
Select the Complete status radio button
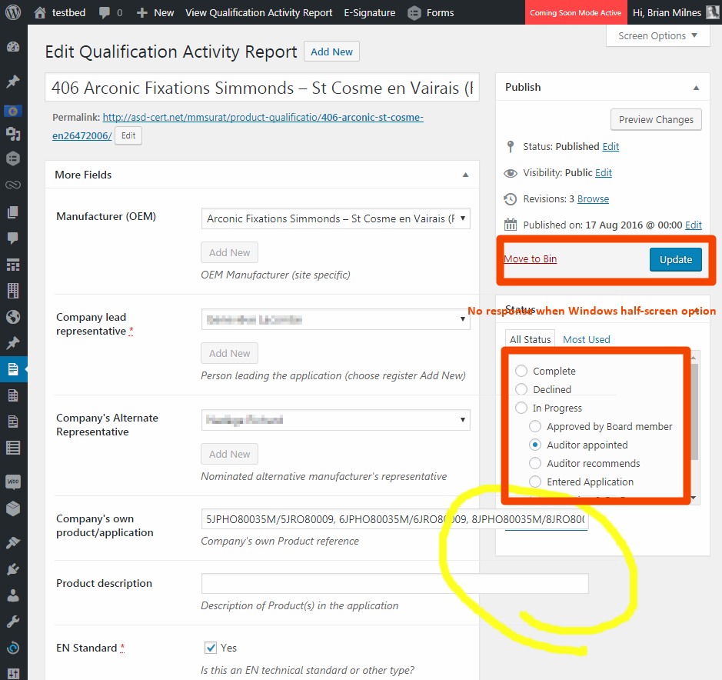pyautogui.click(x=521, y=371)
